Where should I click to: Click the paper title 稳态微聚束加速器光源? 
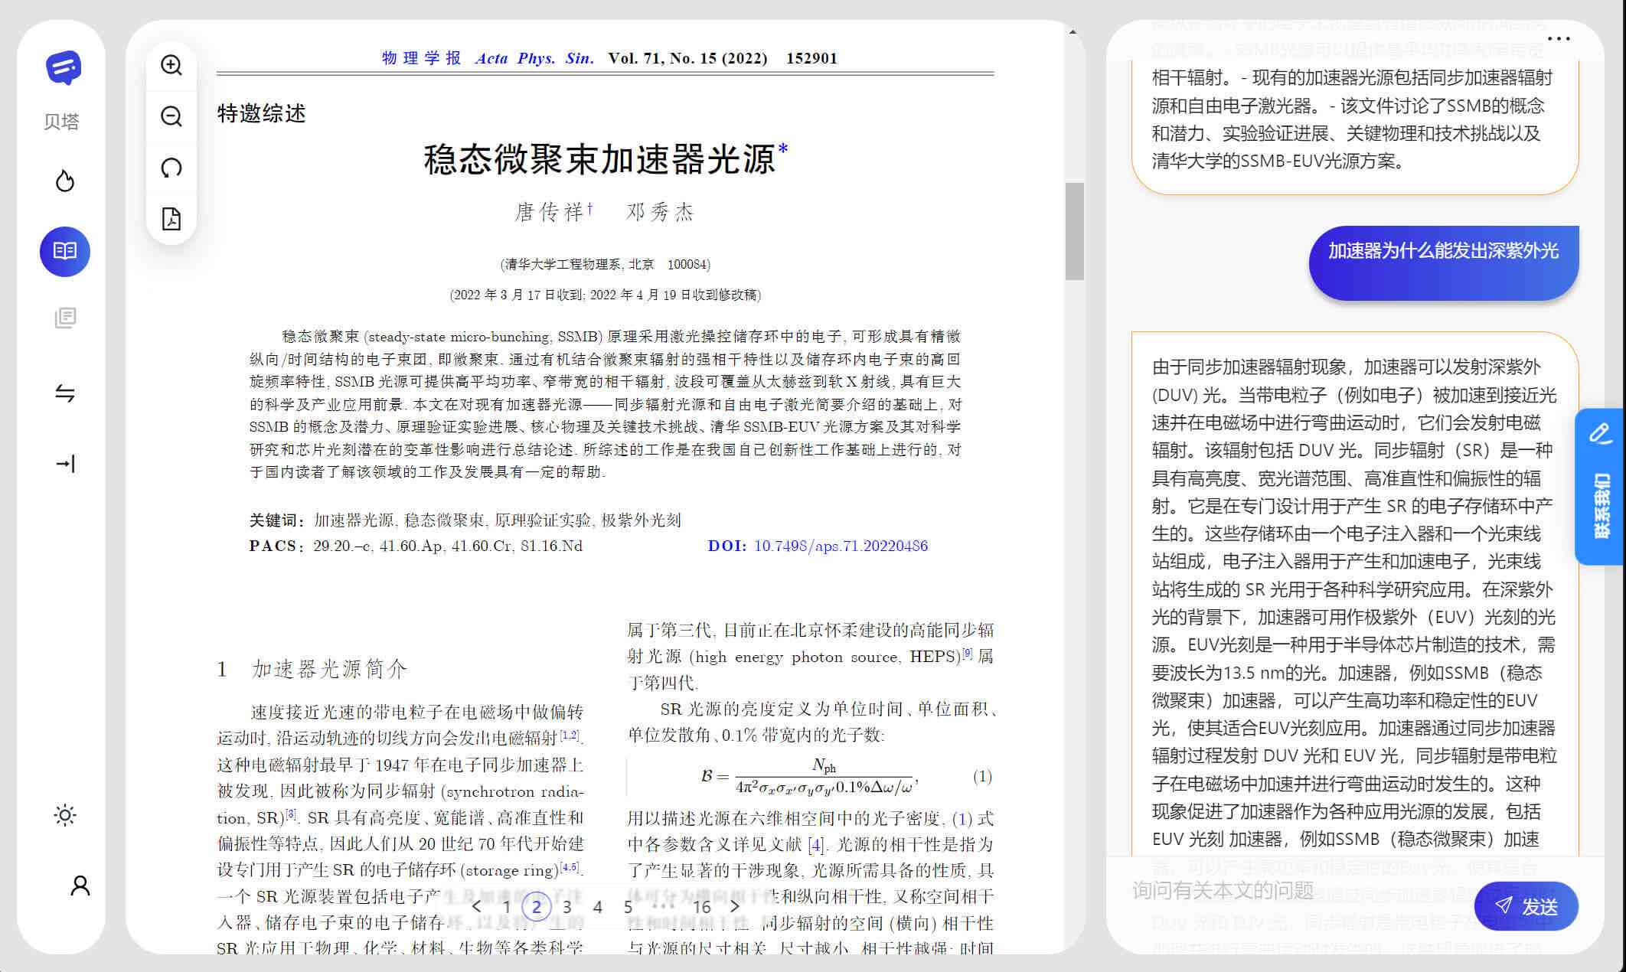tap(599, 159)
